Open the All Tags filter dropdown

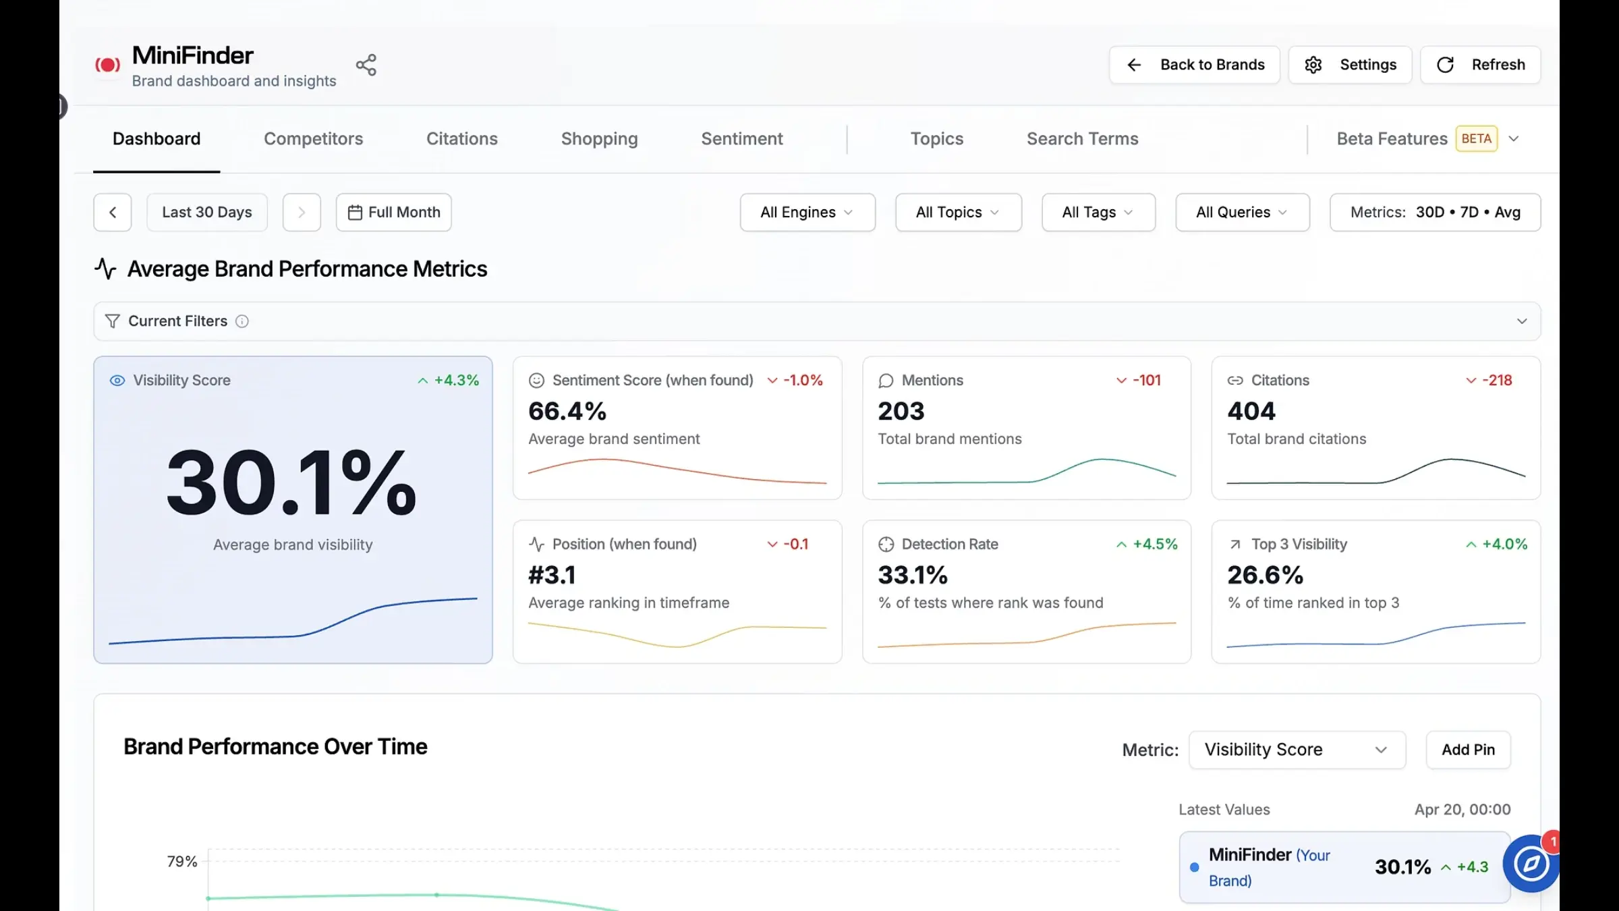point(1098,213)
